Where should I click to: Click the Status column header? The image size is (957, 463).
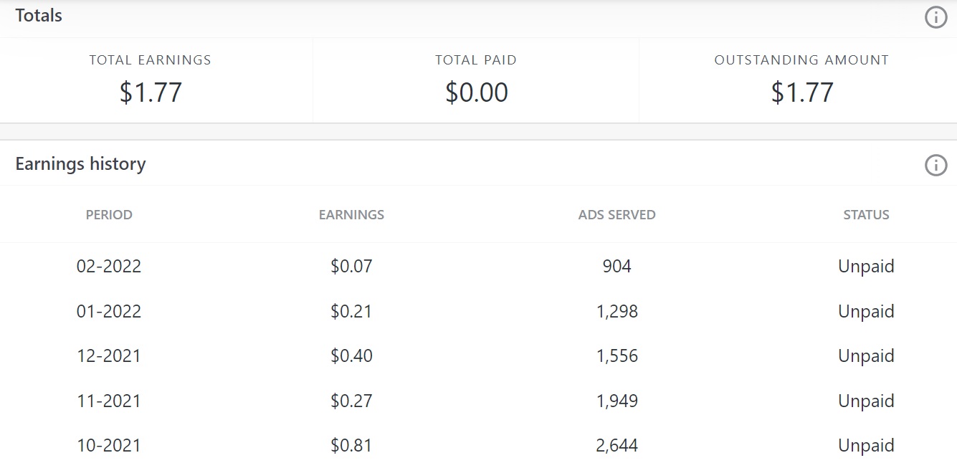[866, 214]
